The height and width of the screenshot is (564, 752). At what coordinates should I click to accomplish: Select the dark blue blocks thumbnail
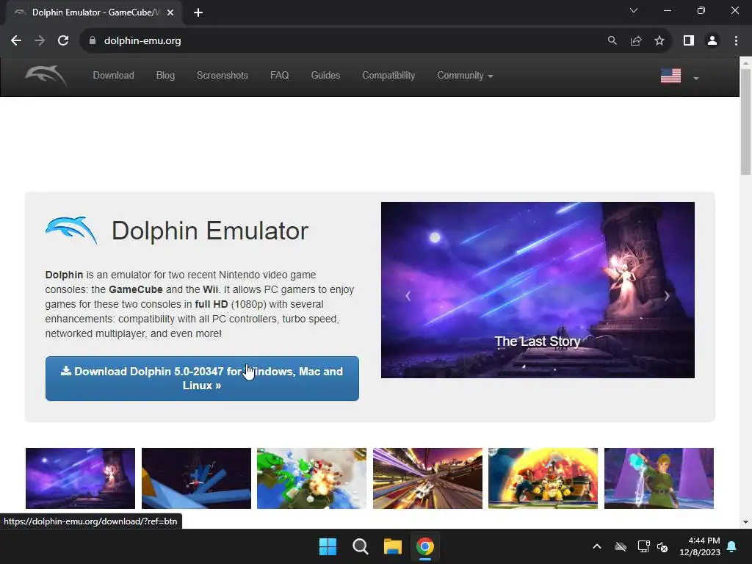point(196,478)
